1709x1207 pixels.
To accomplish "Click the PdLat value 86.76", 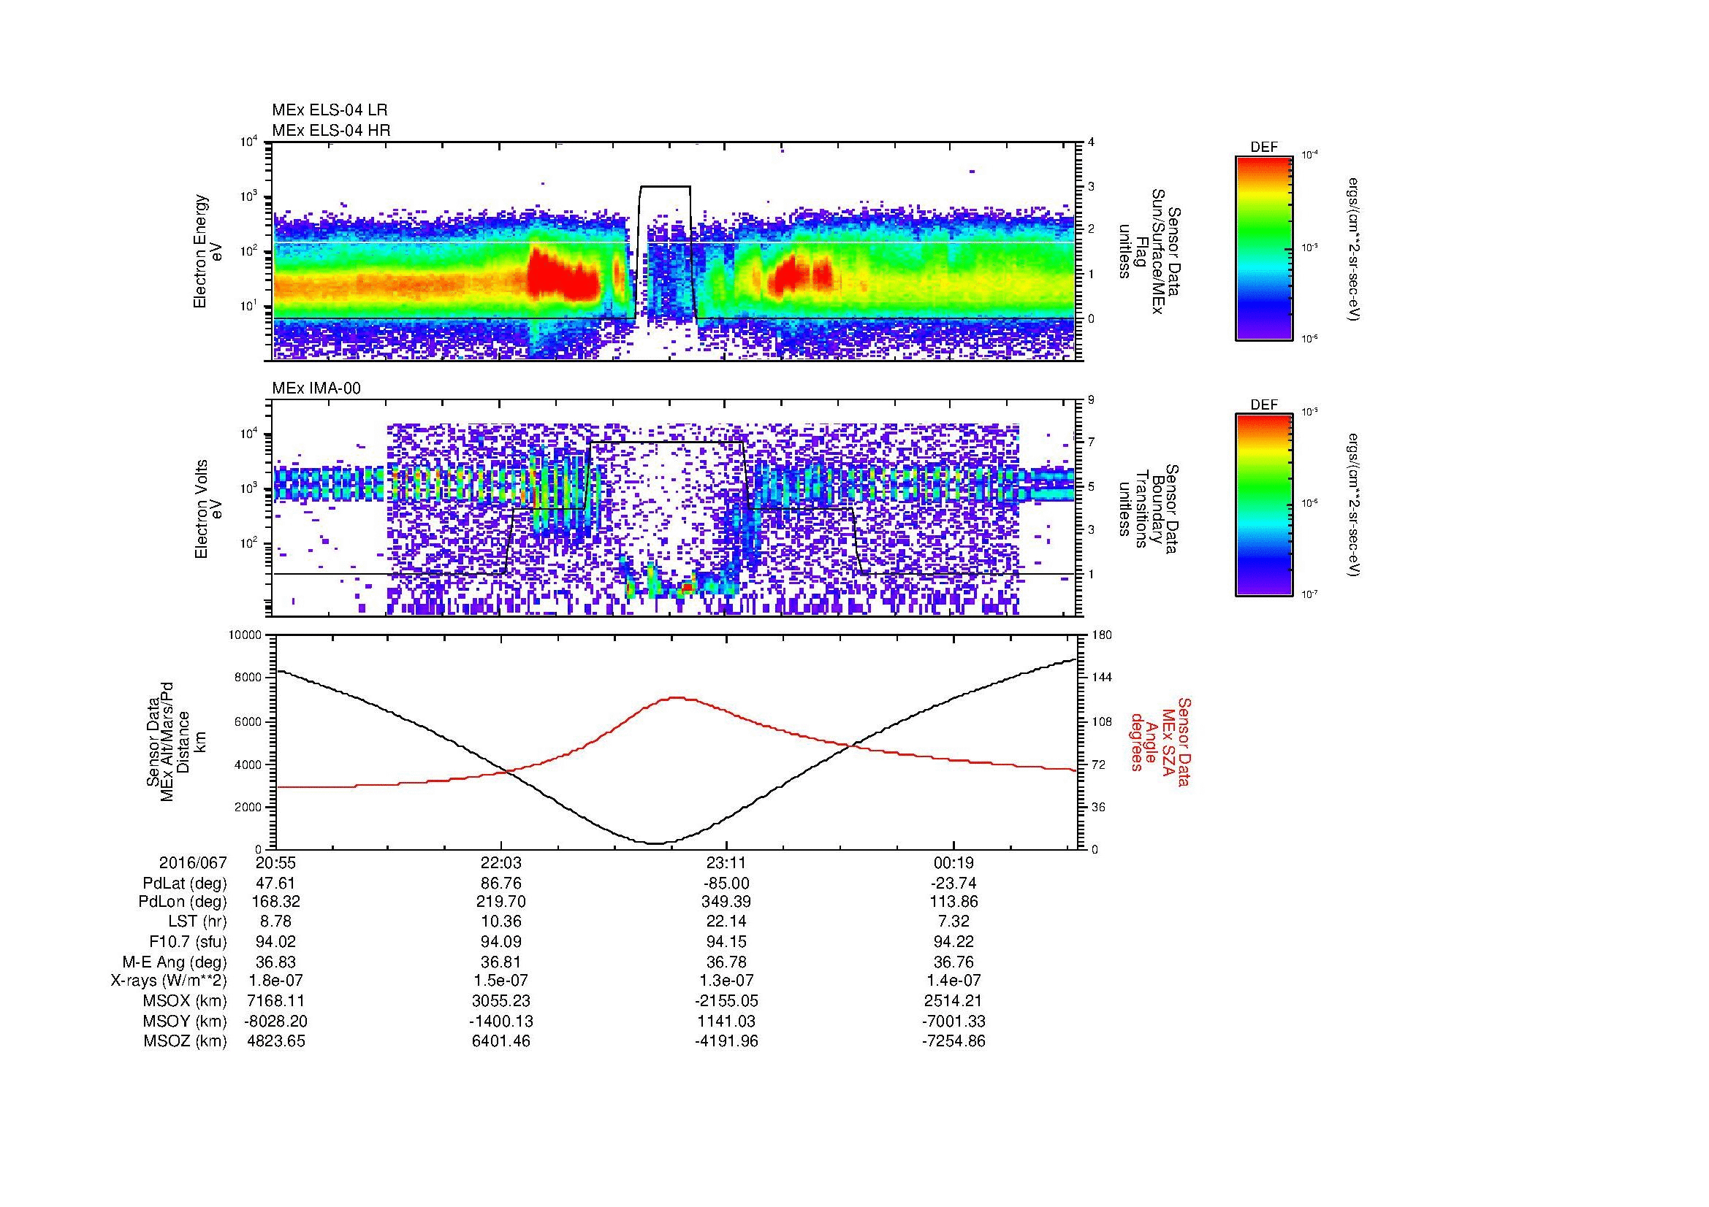I will pos(502,884).
